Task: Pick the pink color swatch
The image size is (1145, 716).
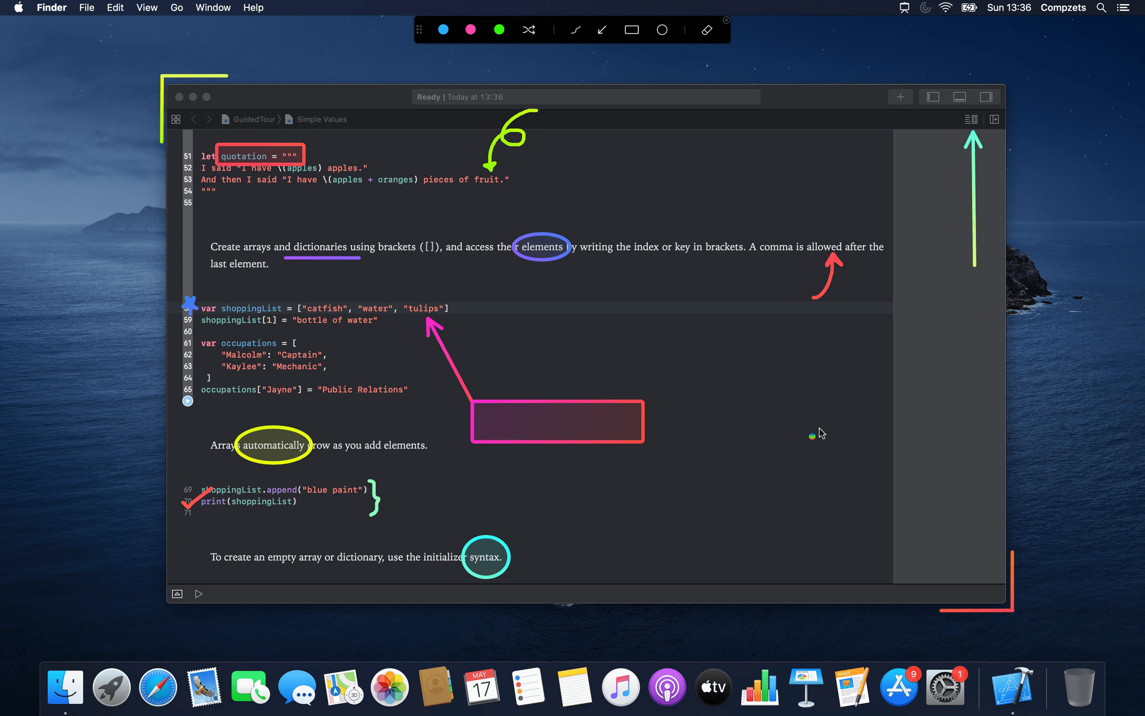Action: click(x=471, y=30)
